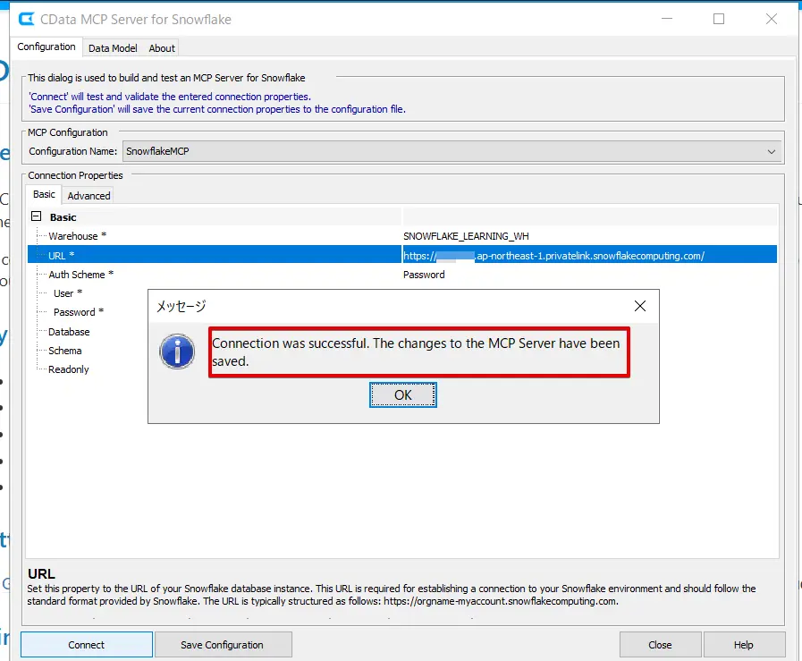Click the Connect button

tap(87, 645)
